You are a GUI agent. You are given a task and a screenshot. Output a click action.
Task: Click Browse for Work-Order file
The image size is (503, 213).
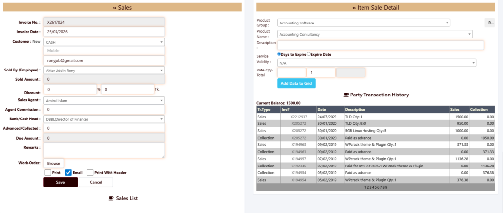click(54, 163)
